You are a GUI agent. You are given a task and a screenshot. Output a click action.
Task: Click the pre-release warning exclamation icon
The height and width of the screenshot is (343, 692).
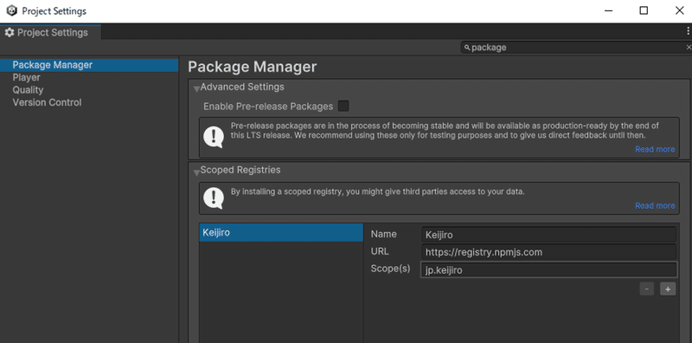[x=214, y=137]
